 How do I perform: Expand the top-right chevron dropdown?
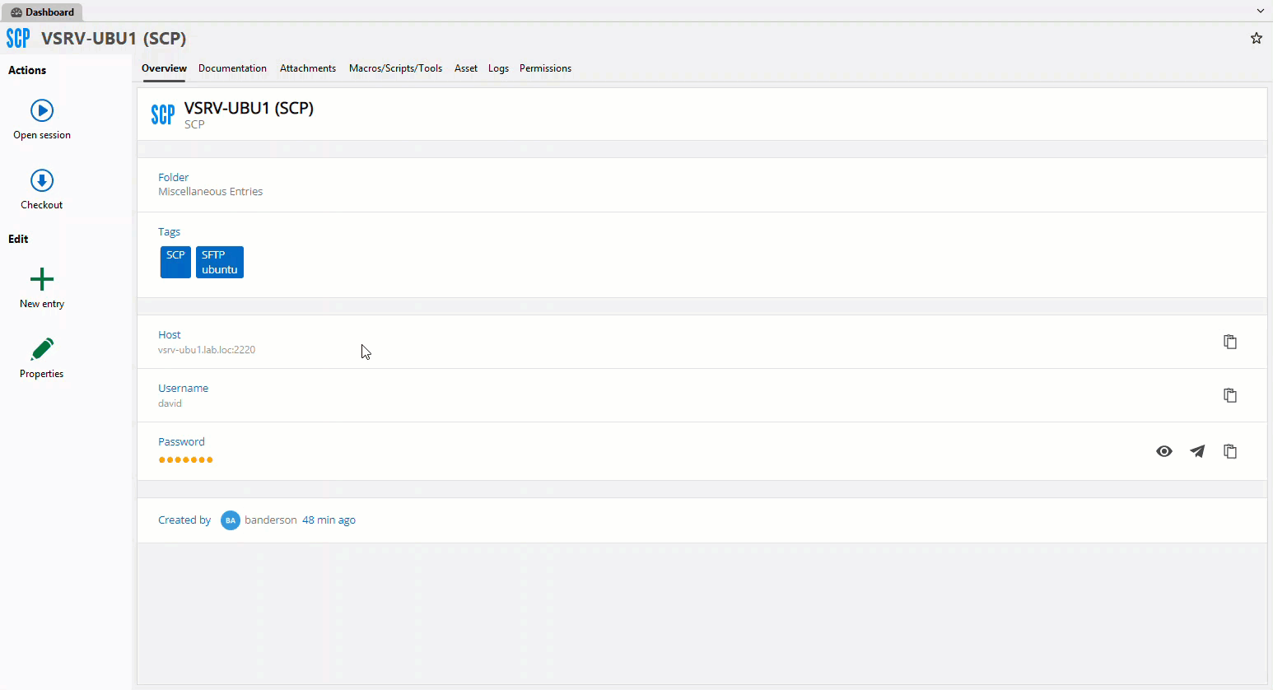tap(1260, 12)
